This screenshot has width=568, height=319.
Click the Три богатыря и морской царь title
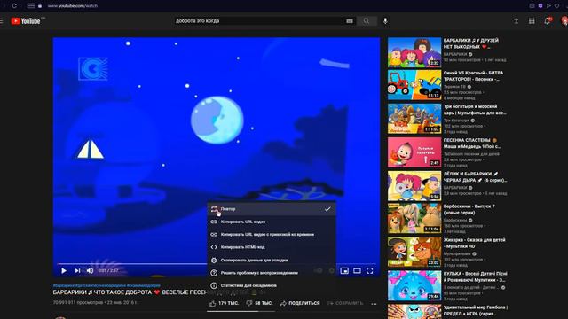point(475,110)
